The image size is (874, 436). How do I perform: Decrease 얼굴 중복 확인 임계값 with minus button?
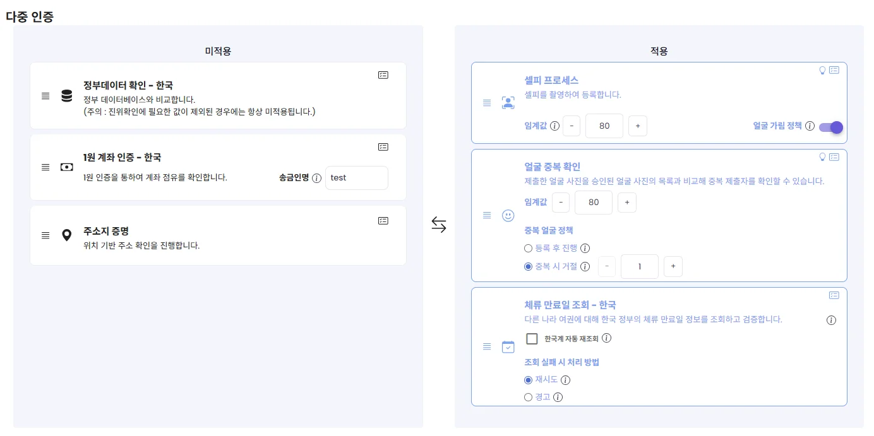[560, 202]
